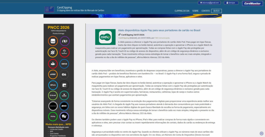Image resolution: width=265 pixels, height=137 pixels.
Task: Click the 'Muito mais que... NPS!' text
Action: (x=58, y=124)
